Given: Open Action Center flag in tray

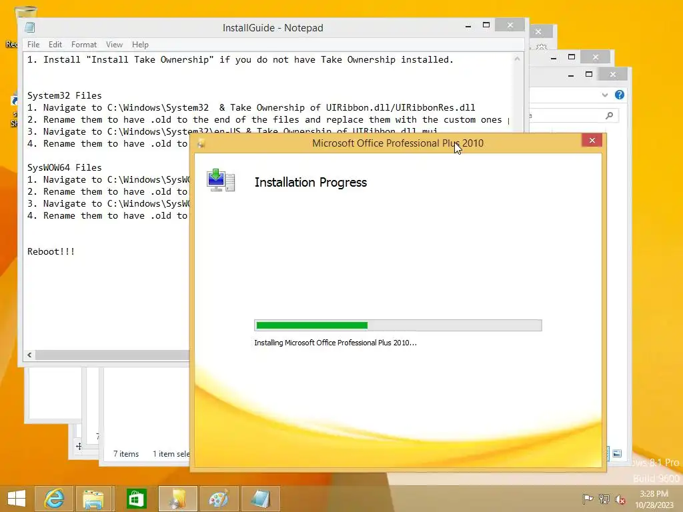Looking at the screenshot, I should click(588, 499).
